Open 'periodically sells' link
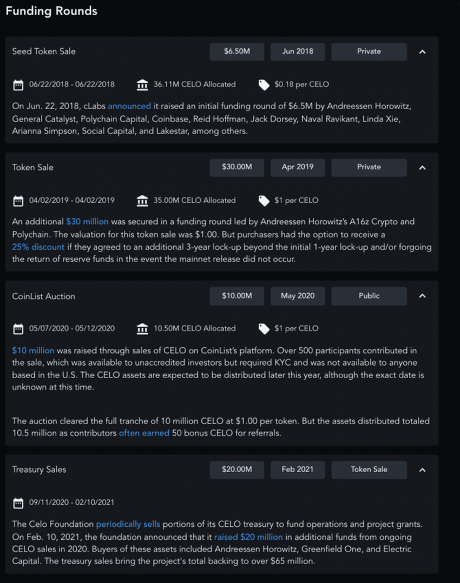 pyautogui.click(x=128, y=524)
